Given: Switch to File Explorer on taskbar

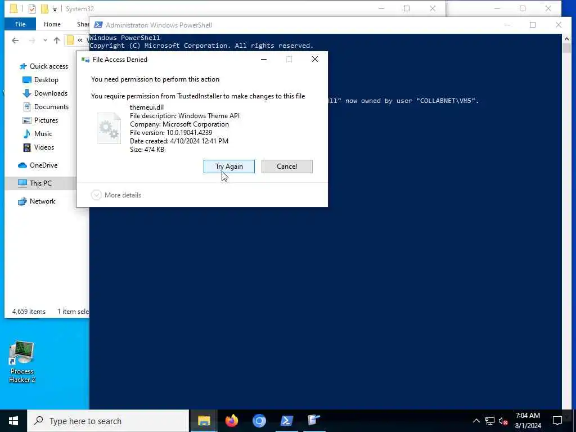Looking at the screenshot, I should (204, 421).
